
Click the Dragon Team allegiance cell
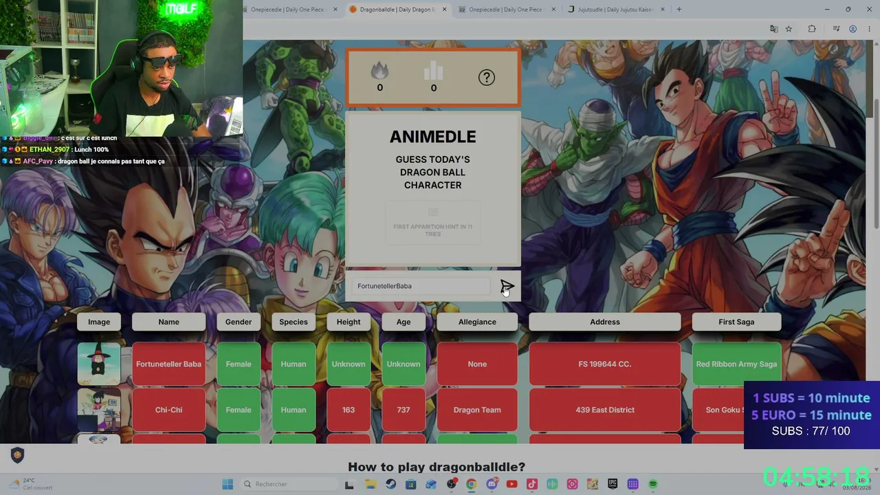pos(477,410)
